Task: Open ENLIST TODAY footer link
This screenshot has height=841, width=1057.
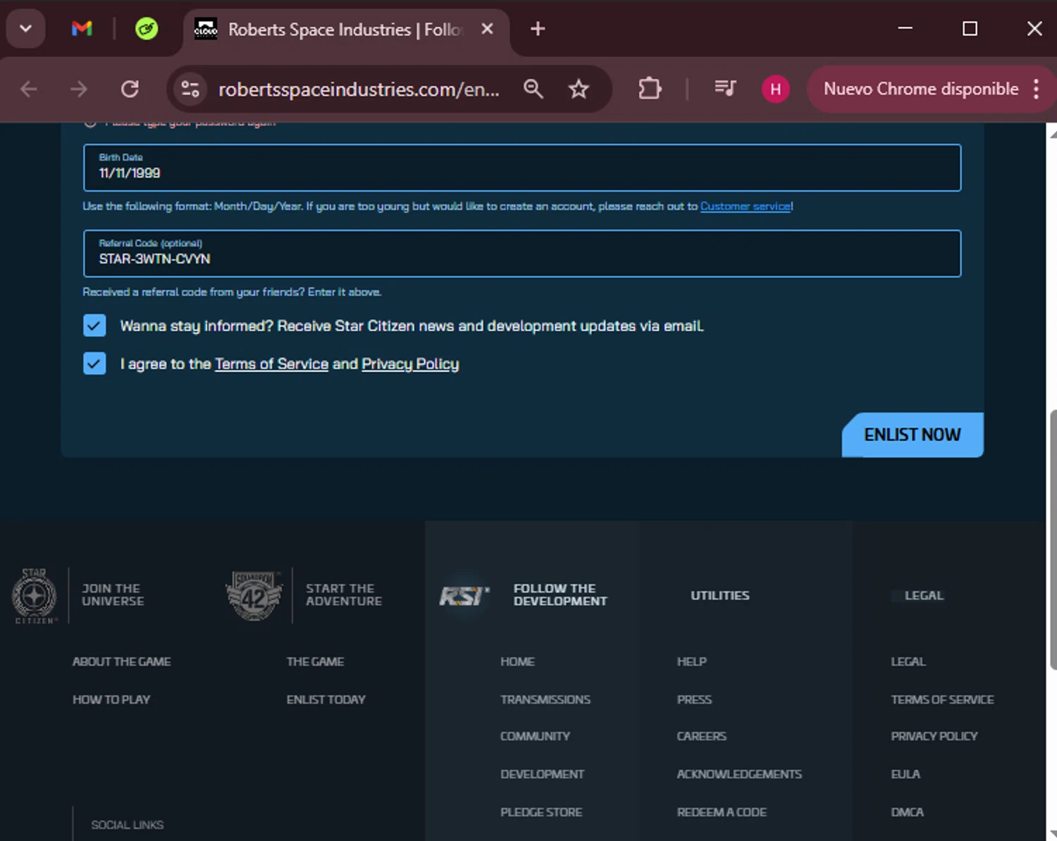Action: [326, 699]
